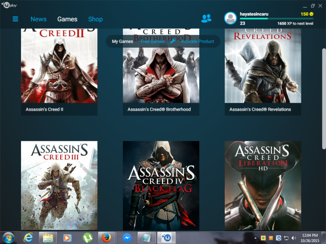Click the yellow Uplay units coin icon
The width and height of the screenshot is (326, 244).
click(x=311, y=14)
